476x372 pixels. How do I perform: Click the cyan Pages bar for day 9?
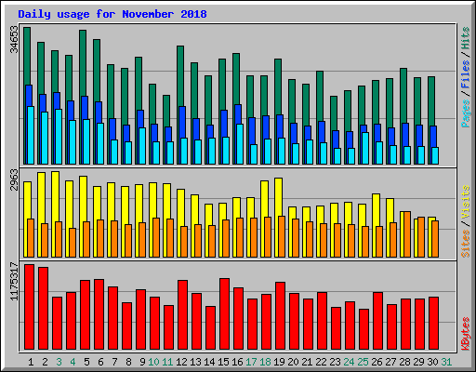click(x=142, y=146)
